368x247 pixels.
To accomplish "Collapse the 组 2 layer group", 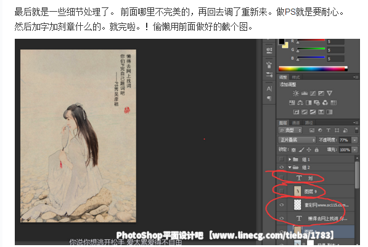I will [x=290, y=168].
